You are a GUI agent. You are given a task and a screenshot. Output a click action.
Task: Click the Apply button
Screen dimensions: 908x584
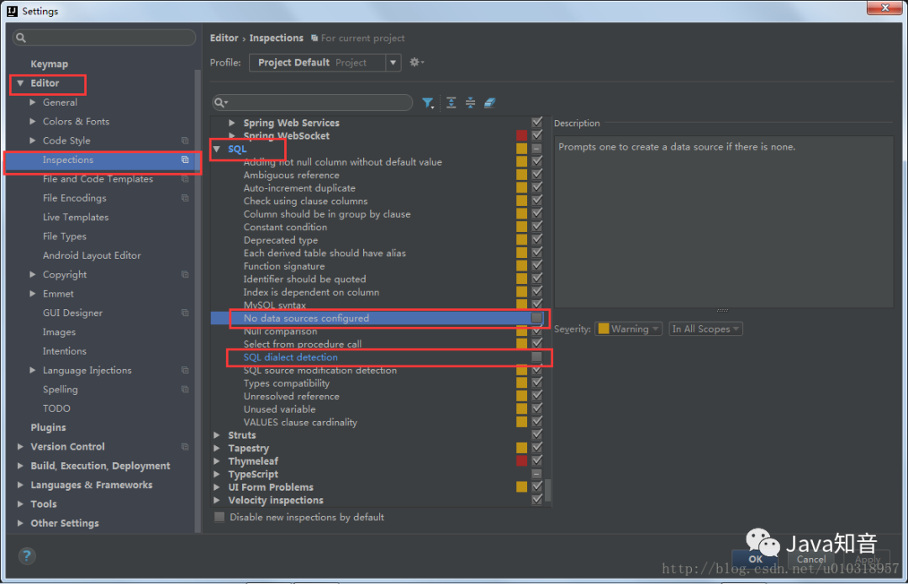point(867,559)
